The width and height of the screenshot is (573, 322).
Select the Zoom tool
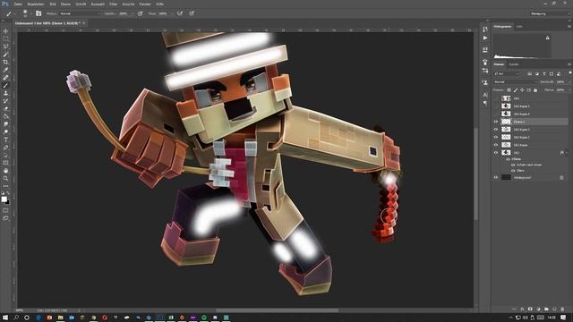(x=5, y=179)
